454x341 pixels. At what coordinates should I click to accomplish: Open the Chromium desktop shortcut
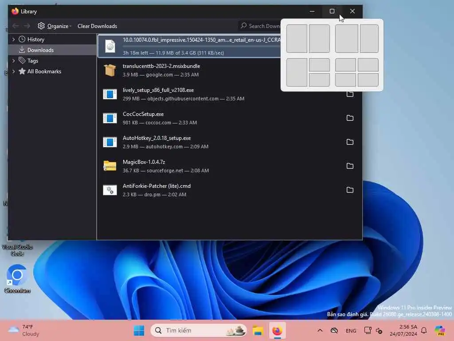[x=17, y=279]
